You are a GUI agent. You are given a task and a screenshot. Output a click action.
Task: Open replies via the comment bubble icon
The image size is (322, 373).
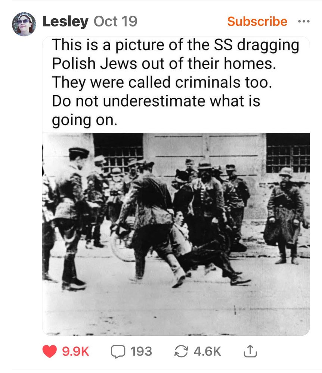tap(118, 351)
